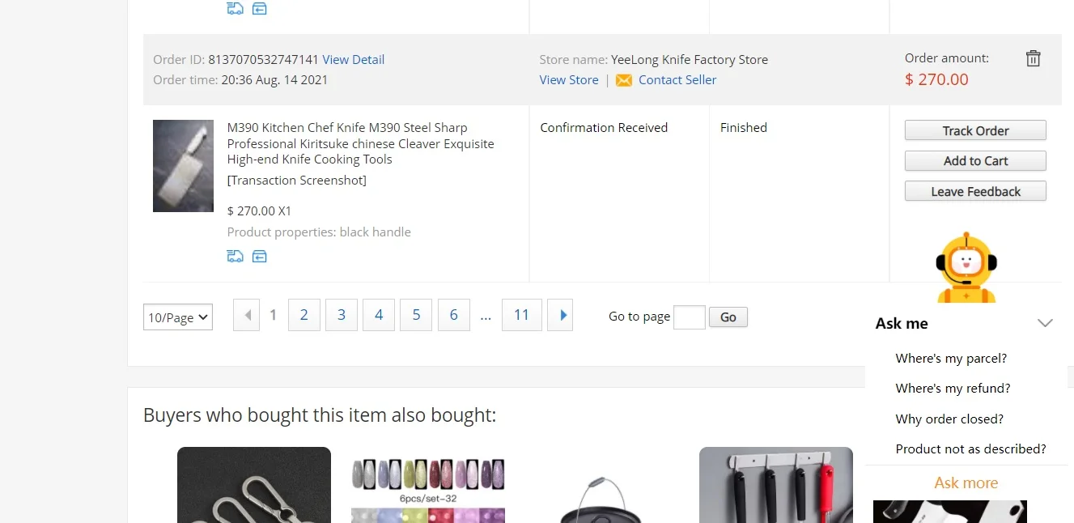Click the previous page left arrow

[x=246, y=315]
